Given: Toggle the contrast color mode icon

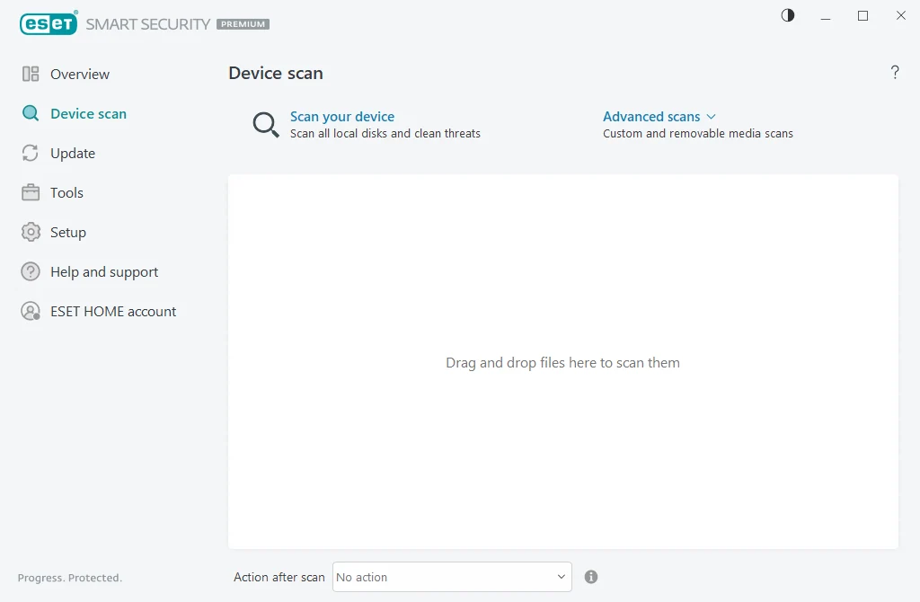Looking at the screenshot, I should [x=787, y=16].
